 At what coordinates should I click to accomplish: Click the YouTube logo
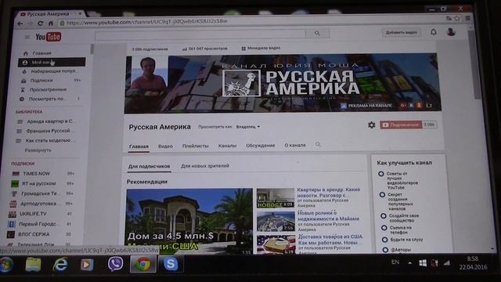(49, 37)
